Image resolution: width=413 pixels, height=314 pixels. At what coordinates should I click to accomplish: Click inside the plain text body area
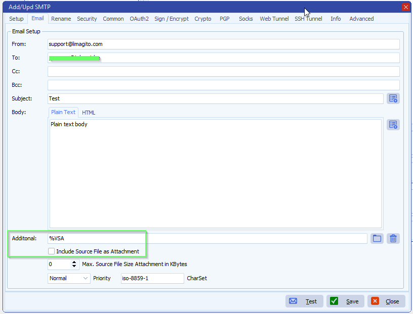pyautogui.click(x=216, y=174)
